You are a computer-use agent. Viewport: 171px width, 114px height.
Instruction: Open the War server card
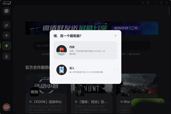point(137,94)
